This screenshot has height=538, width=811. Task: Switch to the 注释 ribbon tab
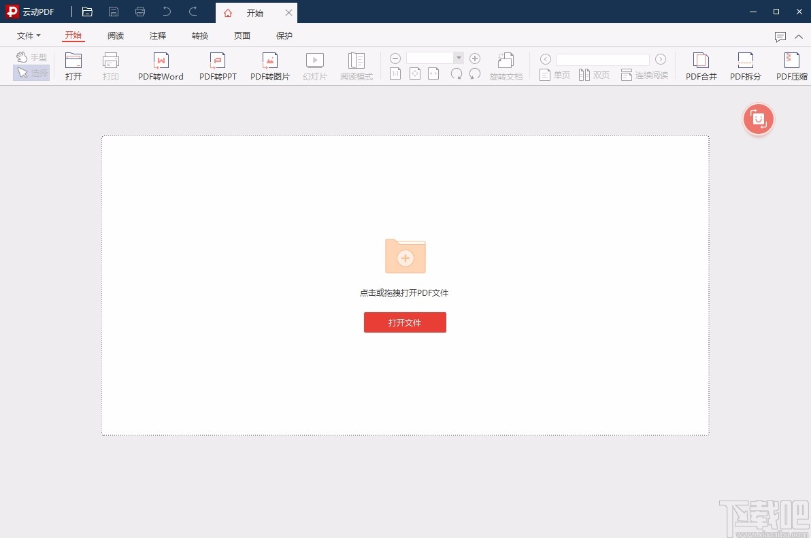tap(158, 35)
